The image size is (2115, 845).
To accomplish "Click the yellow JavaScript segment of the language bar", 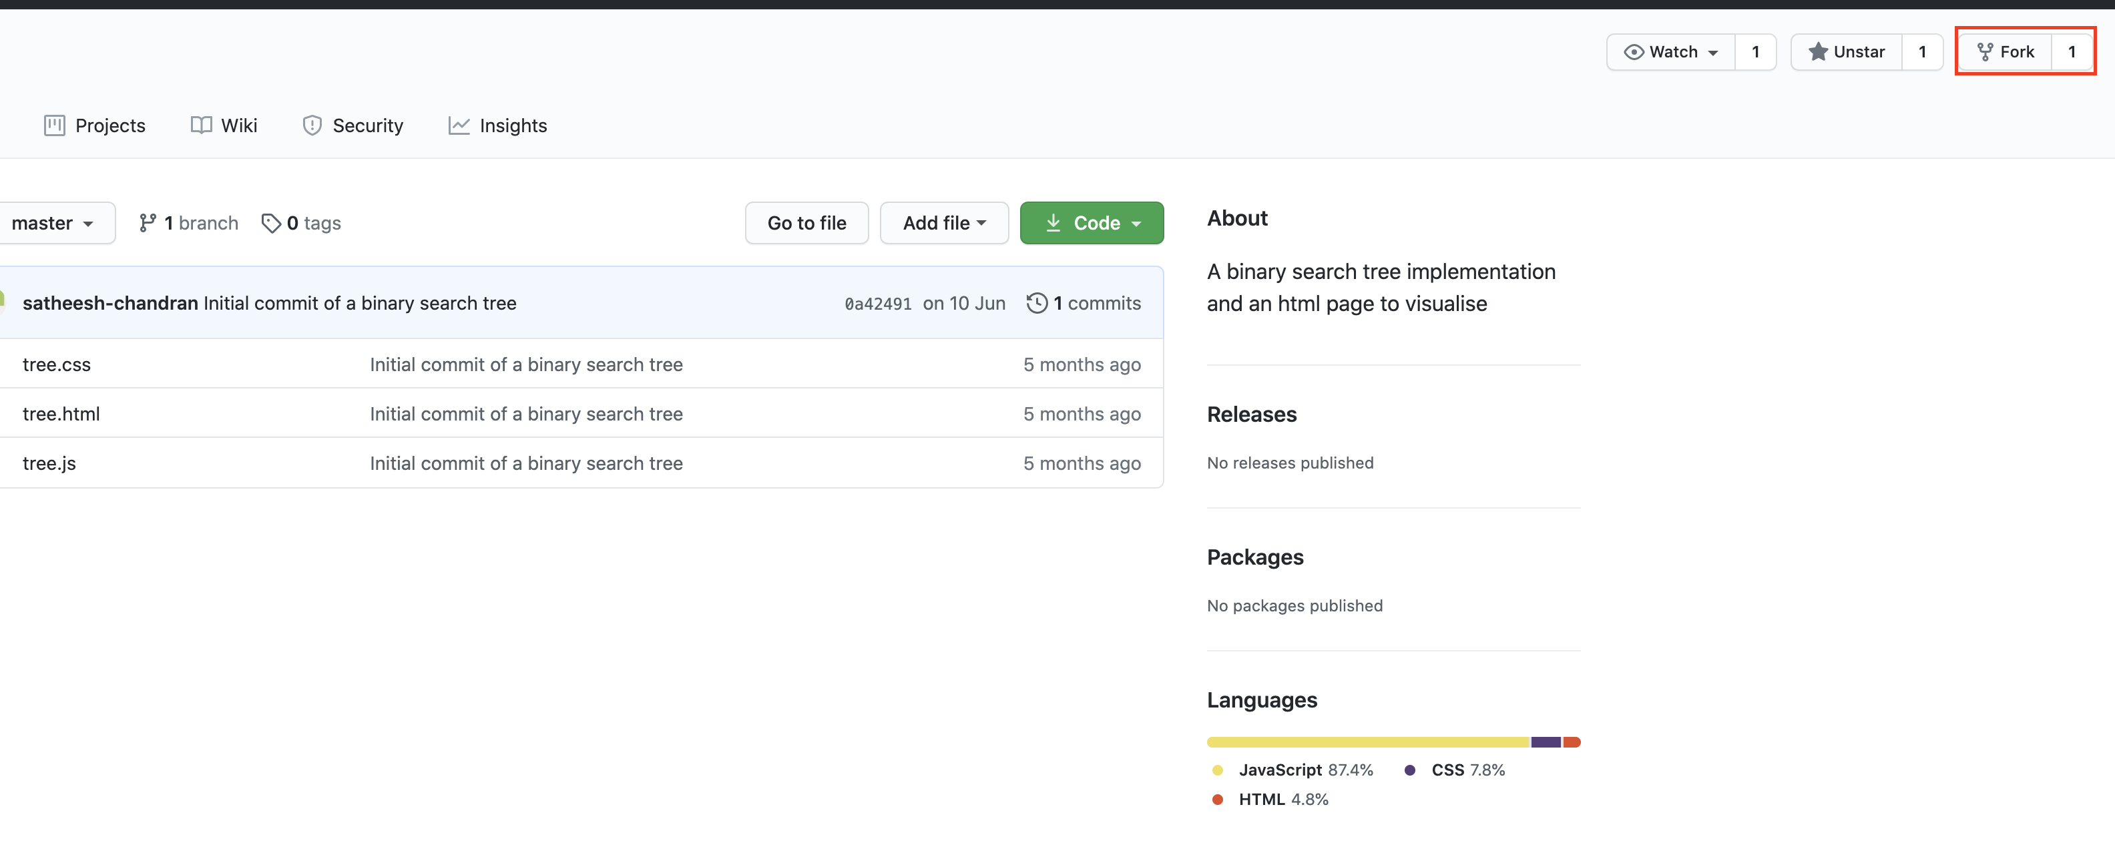I will 1368,743.
